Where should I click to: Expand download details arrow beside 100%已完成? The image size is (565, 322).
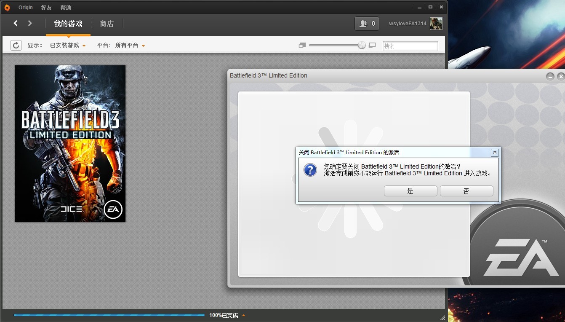243,315
